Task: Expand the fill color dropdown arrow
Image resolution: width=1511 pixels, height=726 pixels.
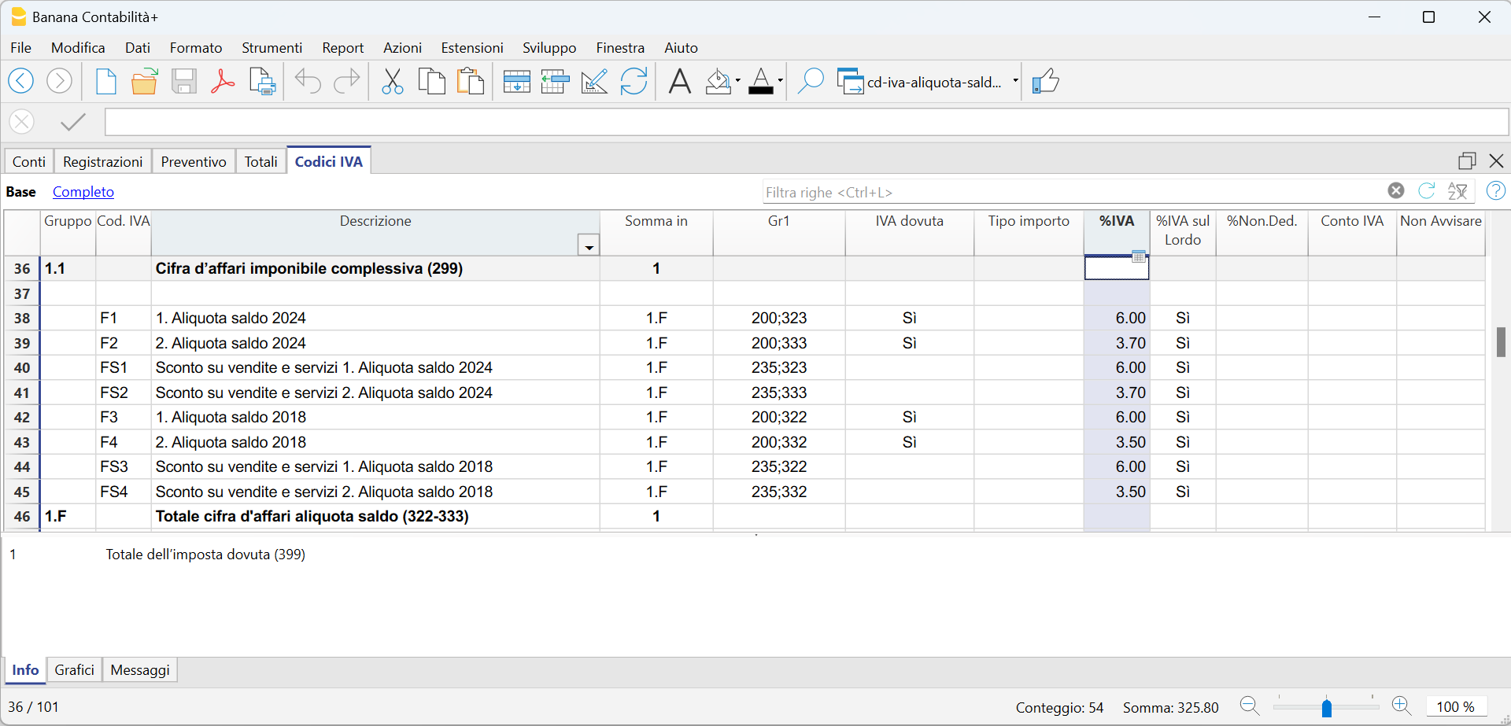Action: [x=737, y=81]
